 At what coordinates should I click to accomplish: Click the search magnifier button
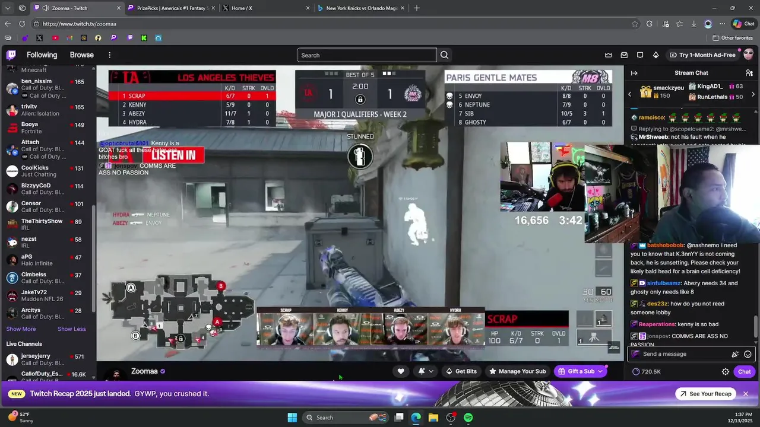pos(444,55)
